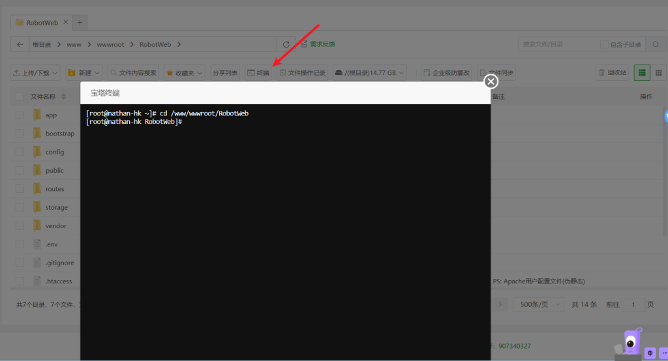The width and height of the screenshot is (668, 361).
Task: Open 文件内容搜索 file content search
Action: [132, 72]
